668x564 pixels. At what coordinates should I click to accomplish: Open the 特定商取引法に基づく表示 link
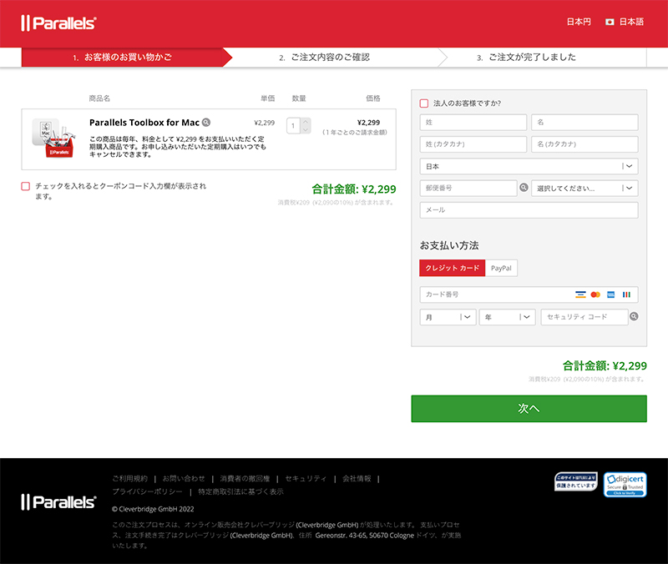click(240, 491)
